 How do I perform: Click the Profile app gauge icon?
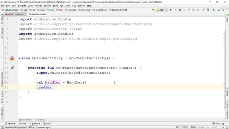(189, 10)
